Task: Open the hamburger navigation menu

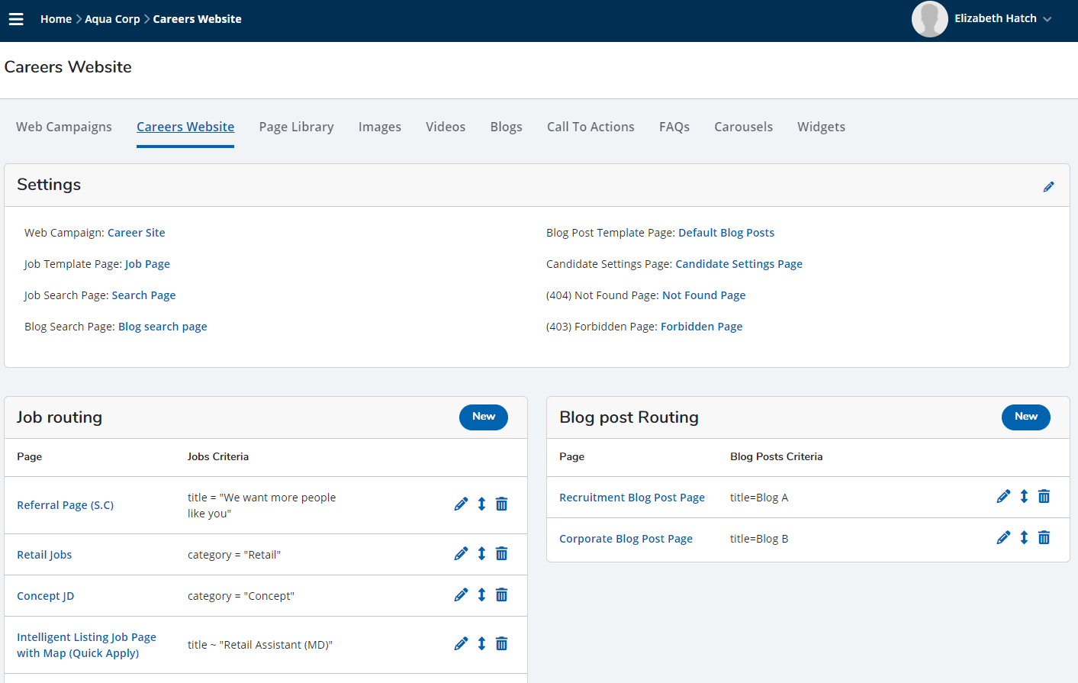Action: coord(16,19)
